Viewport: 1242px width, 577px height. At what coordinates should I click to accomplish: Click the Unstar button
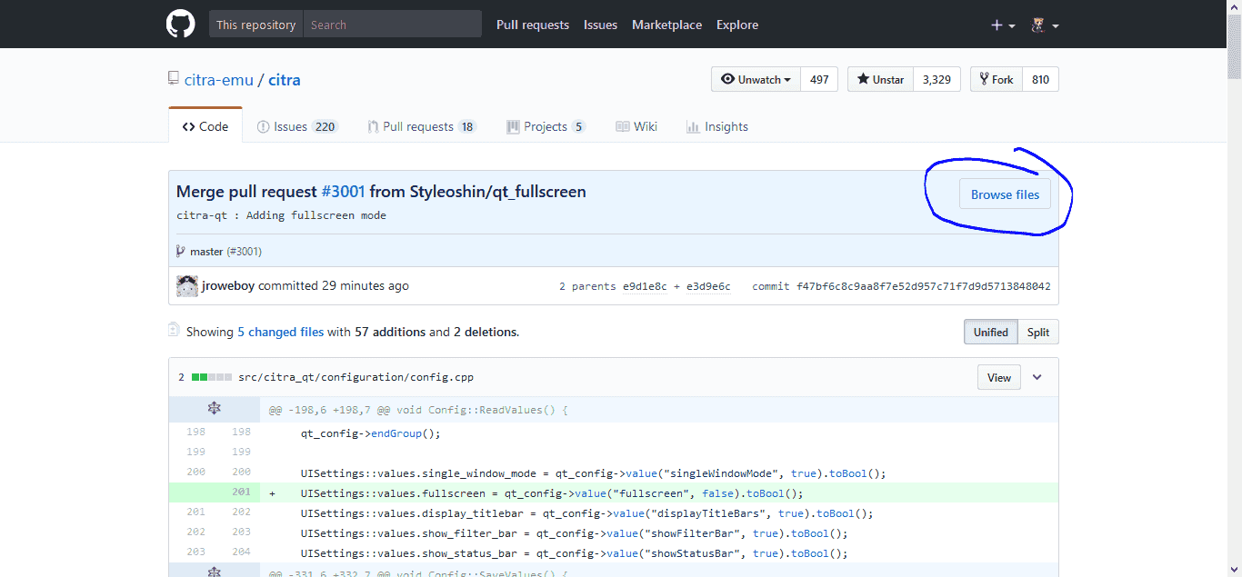click(880, 79)
